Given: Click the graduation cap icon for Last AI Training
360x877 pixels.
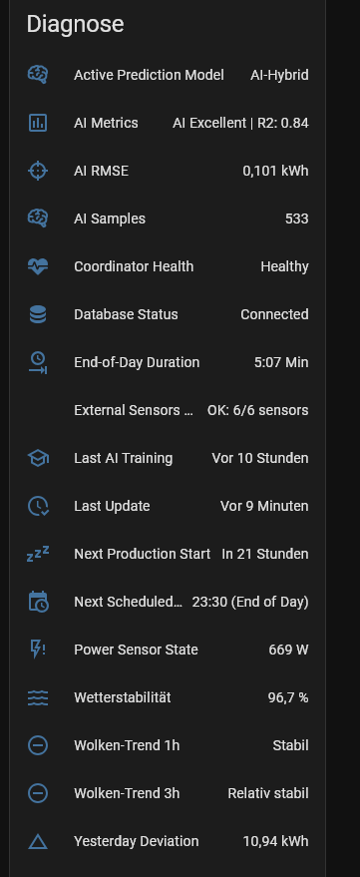Looking at the screenshot, I should pyautogui.click(x=38, y=458).
